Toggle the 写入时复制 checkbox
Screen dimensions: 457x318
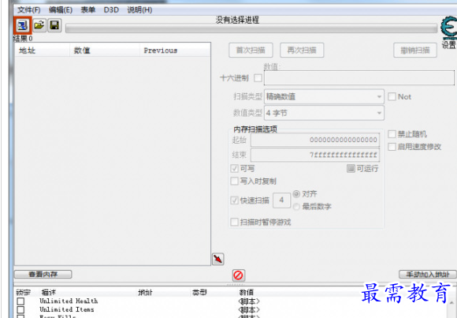[234, 181]
